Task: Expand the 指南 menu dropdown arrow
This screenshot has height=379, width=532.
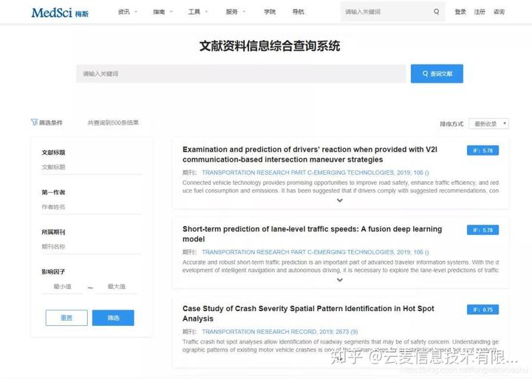Action: tap(171, 12)
